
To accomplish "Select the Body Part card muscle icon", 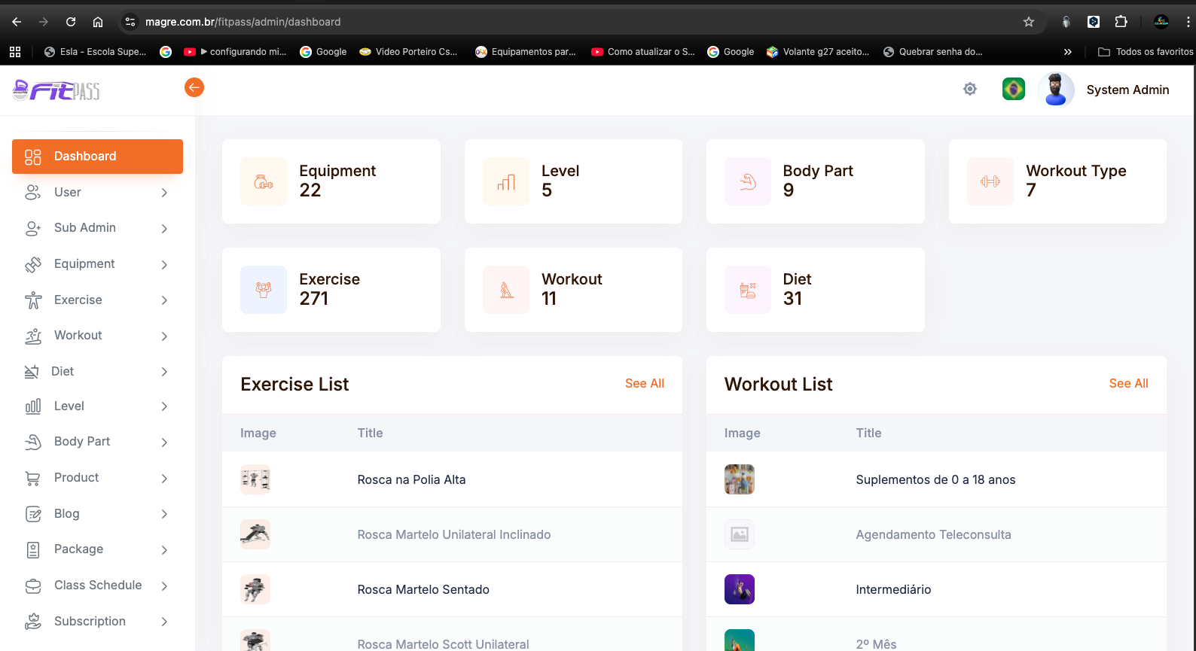I will (x=748, y=181).
